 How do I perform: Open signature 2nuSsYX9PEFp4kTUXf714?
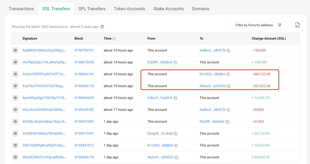click(x=44, y=74)
